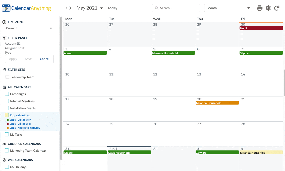
Task: Click the Grouped Calendars people icon
Action: [x=4, y=144]
